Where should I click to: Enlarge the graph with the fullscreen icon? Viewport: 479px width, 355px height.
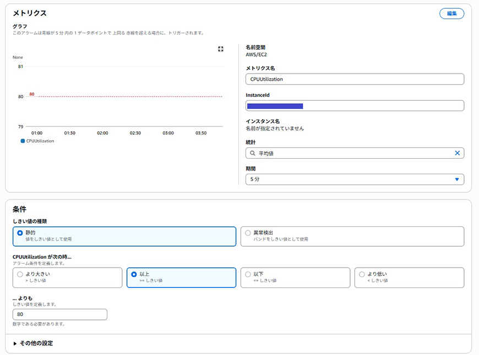[221, 49]
